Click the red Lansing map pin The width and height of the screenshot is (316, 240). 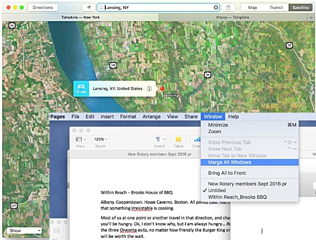point(162,89)
